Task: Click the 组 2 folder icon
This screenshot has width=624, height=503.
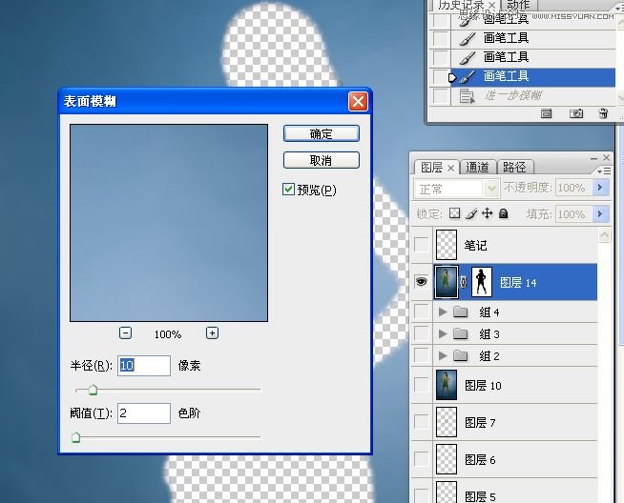Action: coord(461,355)
